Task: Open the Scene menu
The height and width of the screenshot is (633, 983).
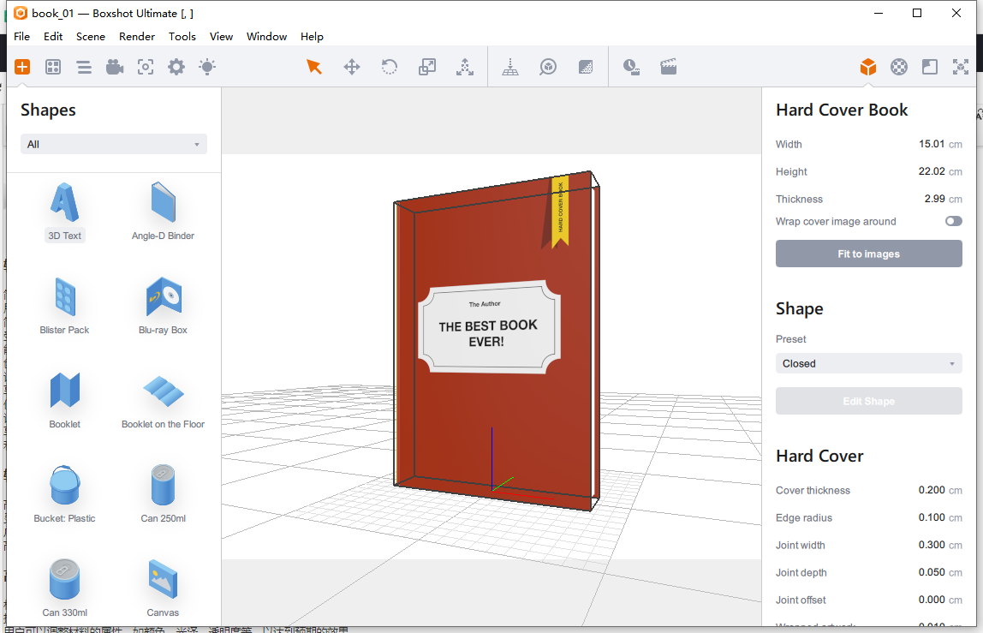Action: pos(91,36)
